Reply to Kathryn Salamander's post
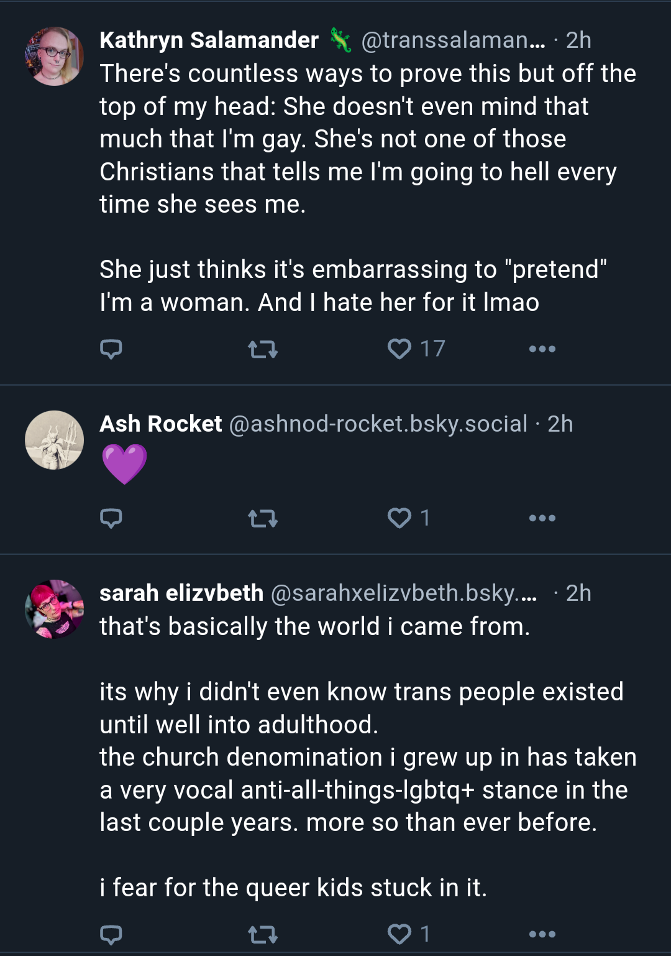 (x=111, y=349)
